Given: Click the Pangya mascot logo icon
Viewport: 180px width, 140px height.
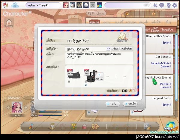Looking at the screenshot, I should click(6, 5).
